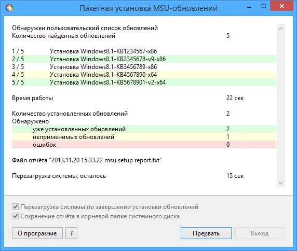297x251 pixels.
Task: Click the 'Прервать' button
Action: [x=206, y=233]
